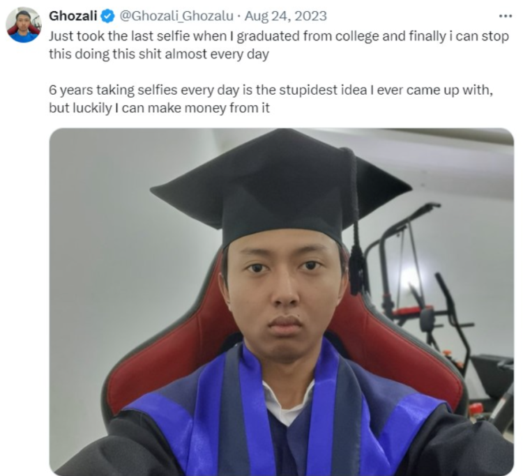Open Ghozali's round profile avatar
523x476 pixels.
(24, 25)
